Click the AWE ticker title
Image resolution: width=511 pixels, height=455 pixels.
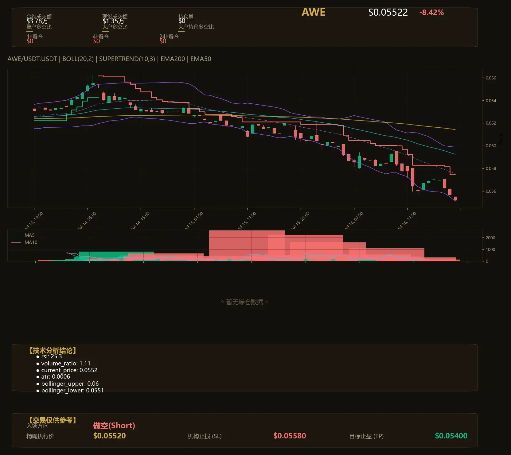[313, 12]
